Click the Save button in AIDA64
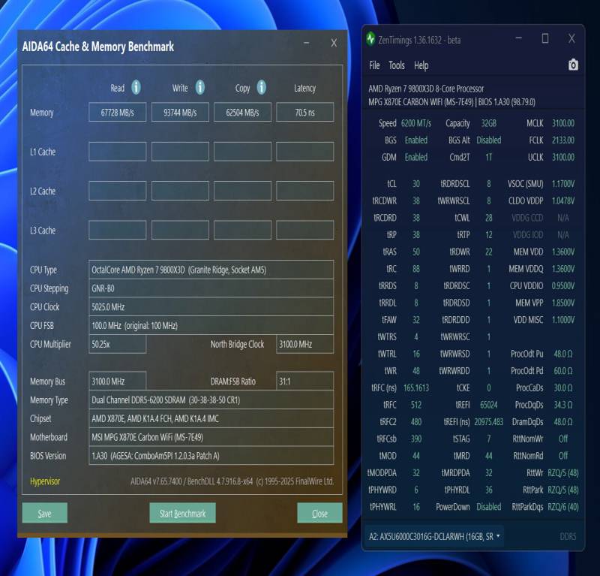The height and width of the screenshot is (576, 600). 45,513
